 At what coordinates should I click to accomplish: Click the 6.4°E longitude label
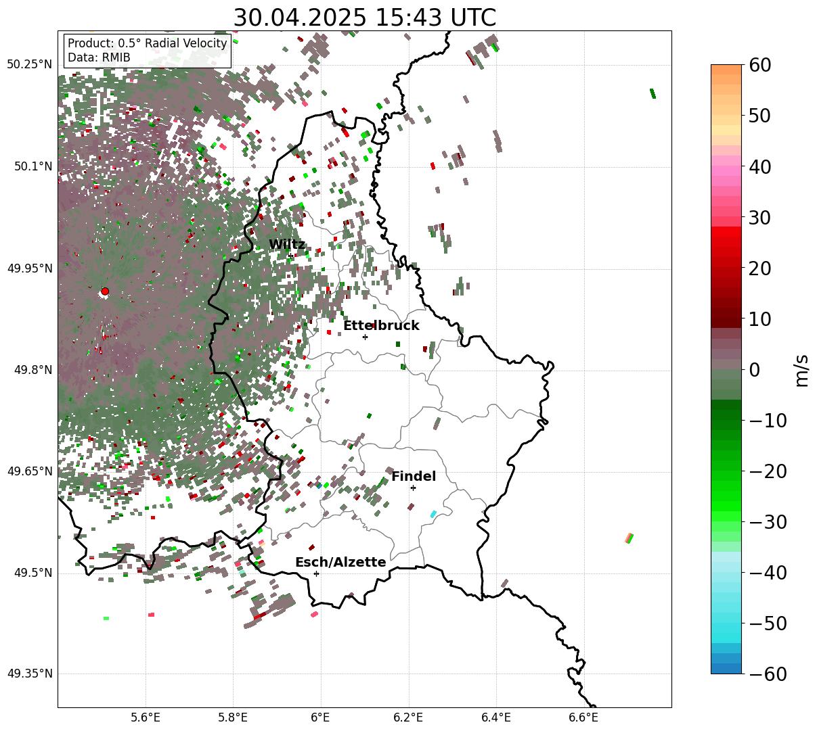click(496, 717)
